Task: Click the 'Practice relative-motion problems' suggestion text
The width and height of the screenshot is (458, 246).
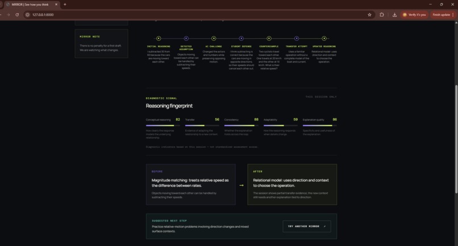Action: click(x=200, y=229)
